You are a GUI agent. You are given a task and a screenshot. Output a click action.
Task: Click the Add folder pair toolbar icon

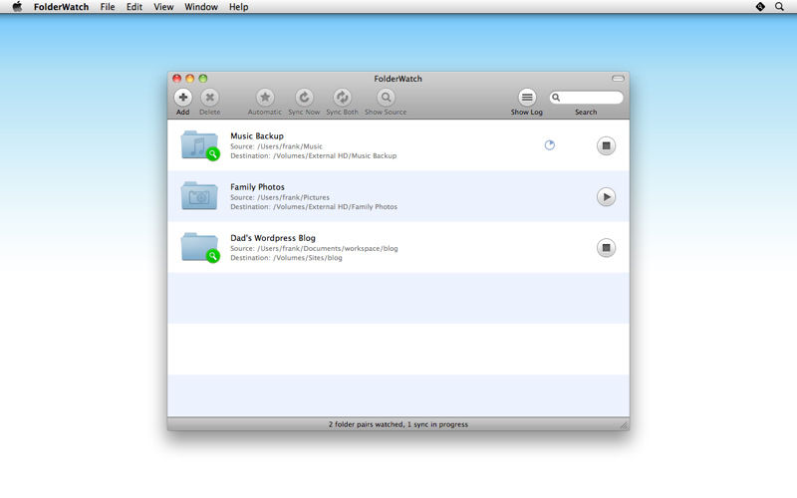[183, 97]
